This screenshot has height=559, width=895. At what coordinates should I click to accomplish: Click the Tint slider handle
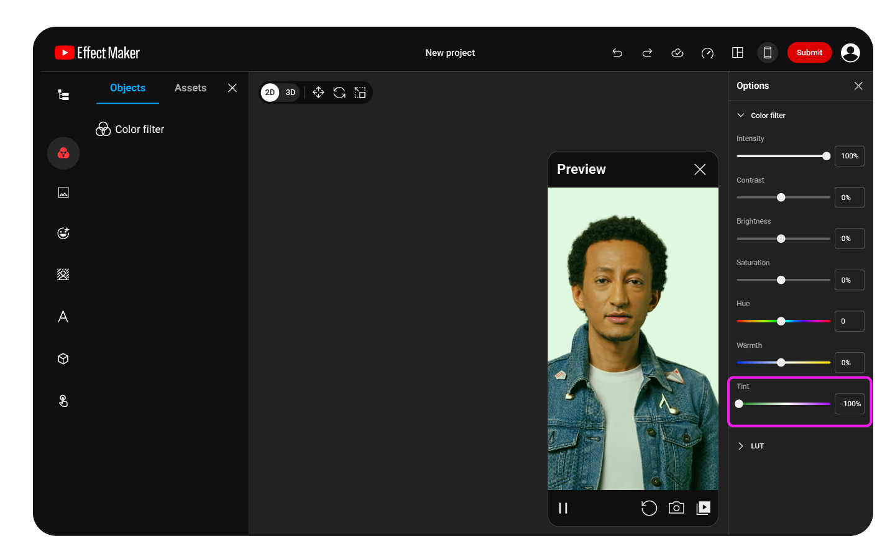click(x=739, y=404)
